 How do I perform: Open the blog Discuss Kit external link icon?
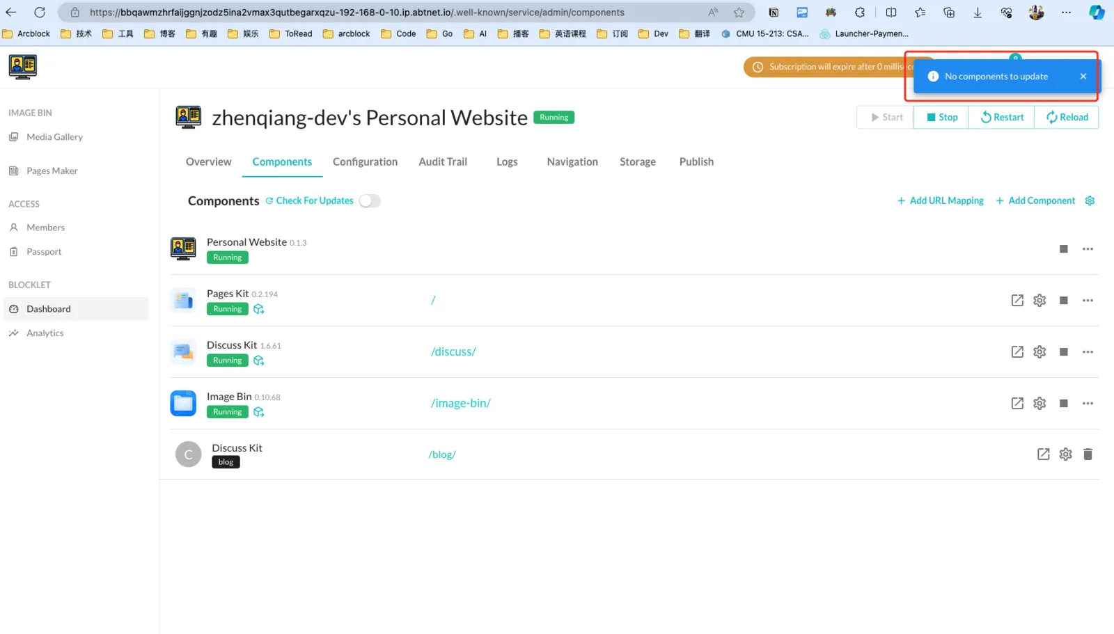[1043, 454]
